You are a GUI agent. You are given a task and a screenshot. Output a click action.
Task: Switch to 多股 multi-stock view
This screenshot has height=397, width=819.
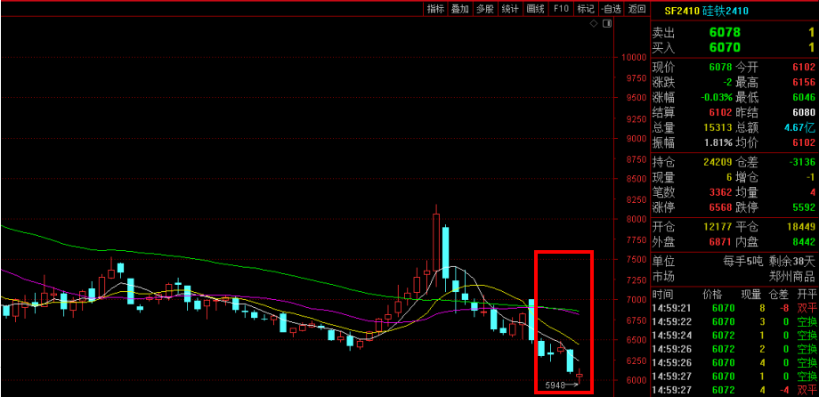pyautogui.click(x=485, y=9)
